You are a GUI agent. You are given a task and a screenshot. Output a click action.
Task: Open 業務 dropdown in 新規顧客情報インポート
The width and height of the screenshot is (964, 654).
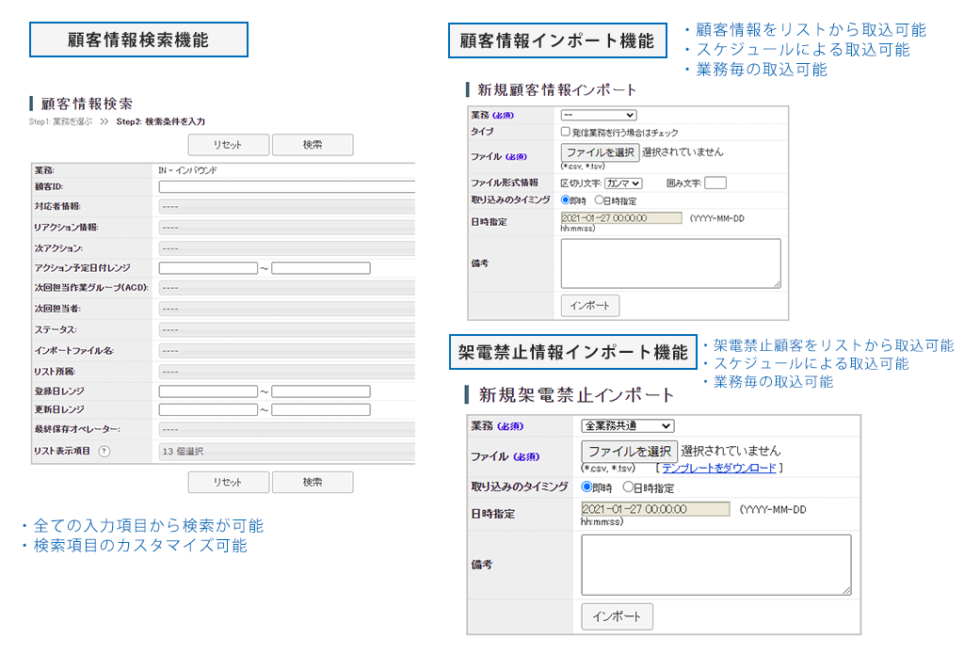(x=599, y=115)
